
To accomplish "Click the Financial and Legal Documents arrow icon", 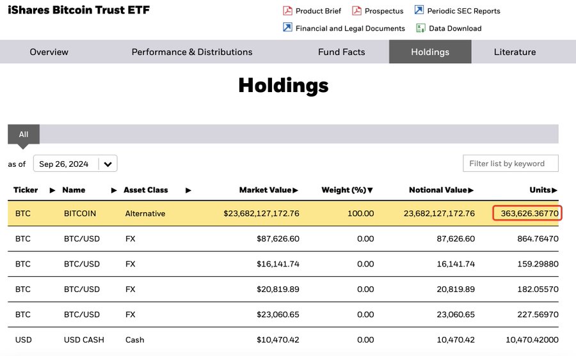I will coord(287,27).
